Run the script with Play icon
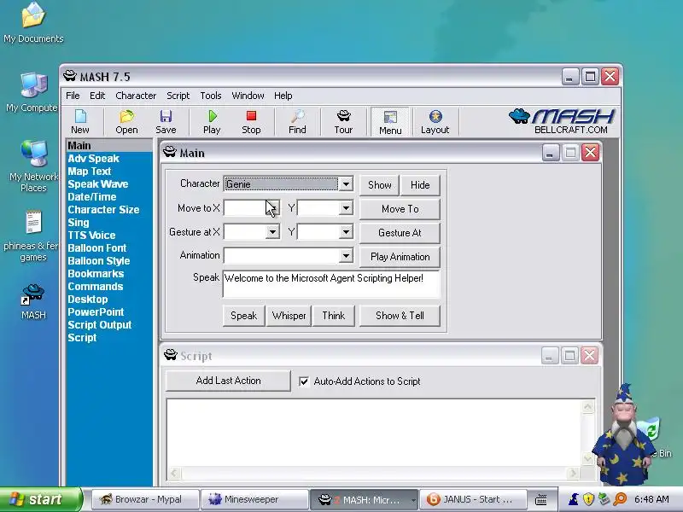The width and height of the screenshot is (683, 512). (212, 122)
